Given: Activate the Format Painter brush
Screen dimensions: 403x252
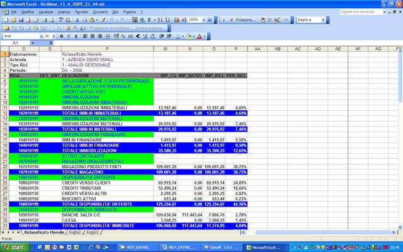Looking at the screenshot, I should [x=103, y=20].
